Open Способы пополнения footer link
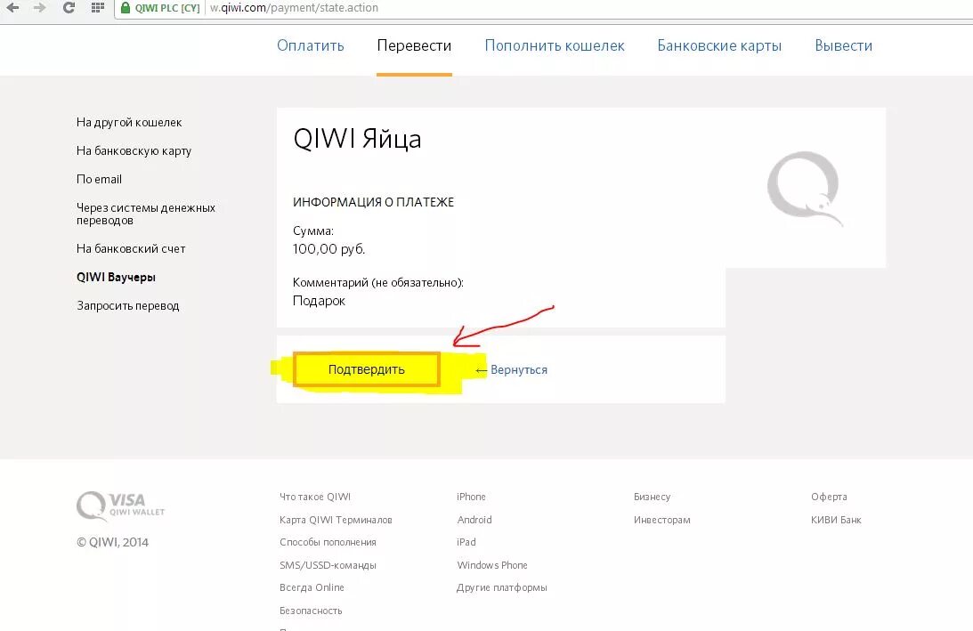 tap(328, 542)
